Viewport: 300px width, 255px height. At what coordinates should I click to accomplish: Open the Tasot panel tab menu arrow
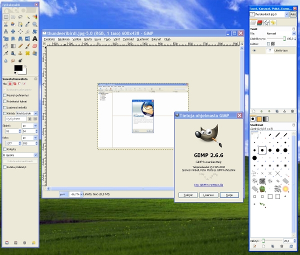(293, 29)
